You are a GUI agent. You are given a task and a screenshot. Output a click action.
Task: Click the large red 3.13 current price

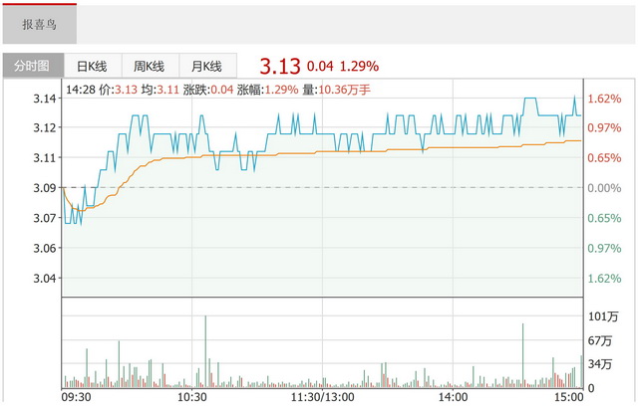pos(279,66)
